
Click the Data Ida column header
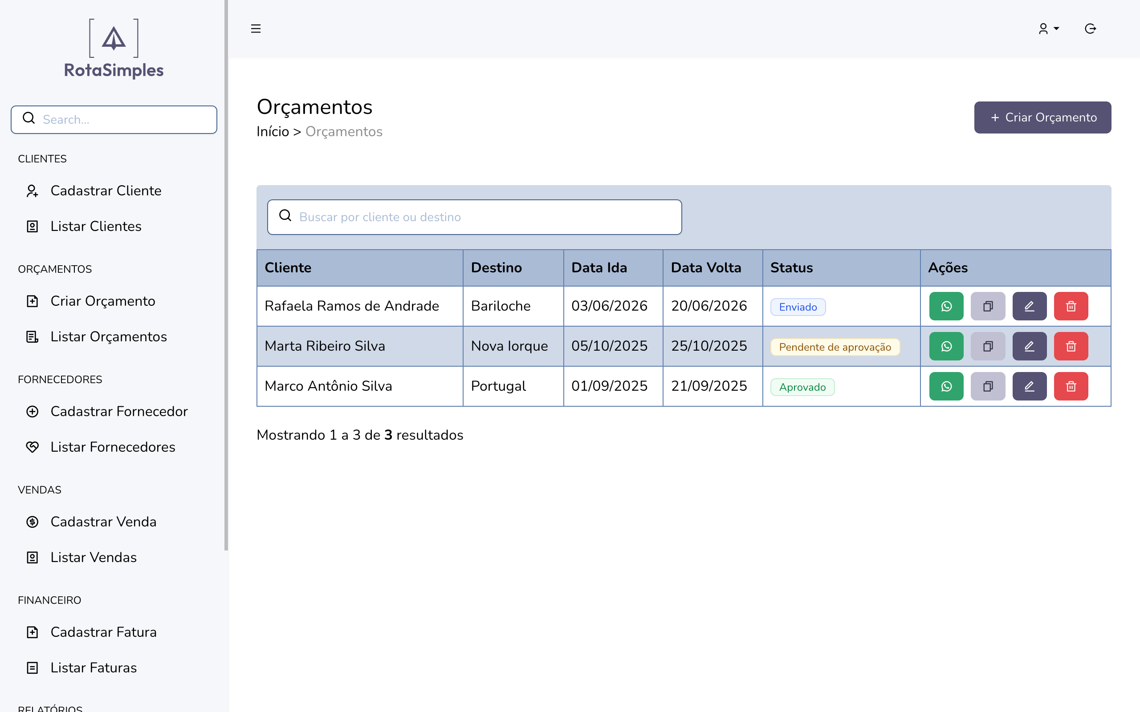click(613, 267)
